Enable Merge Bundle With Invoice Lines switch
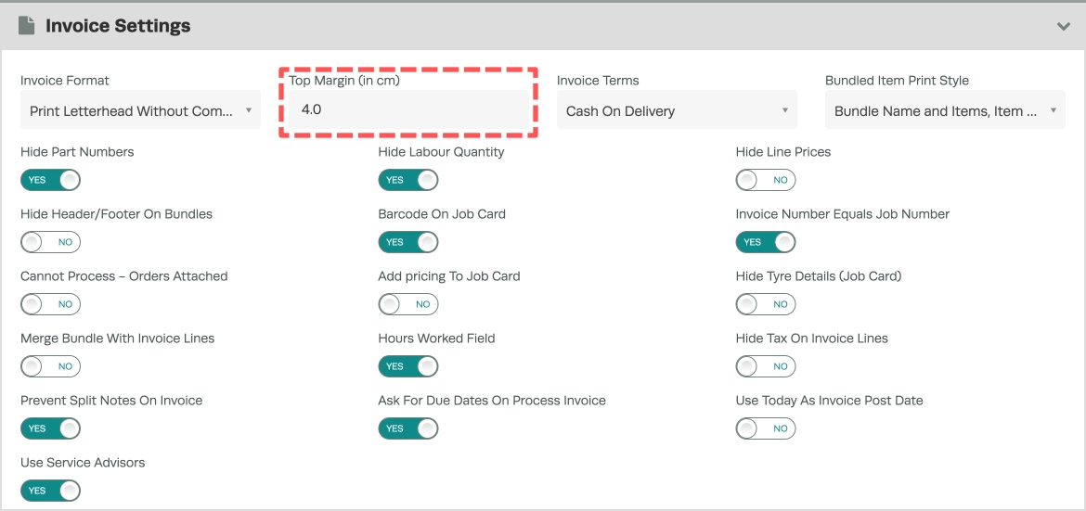 click(50, 366)
